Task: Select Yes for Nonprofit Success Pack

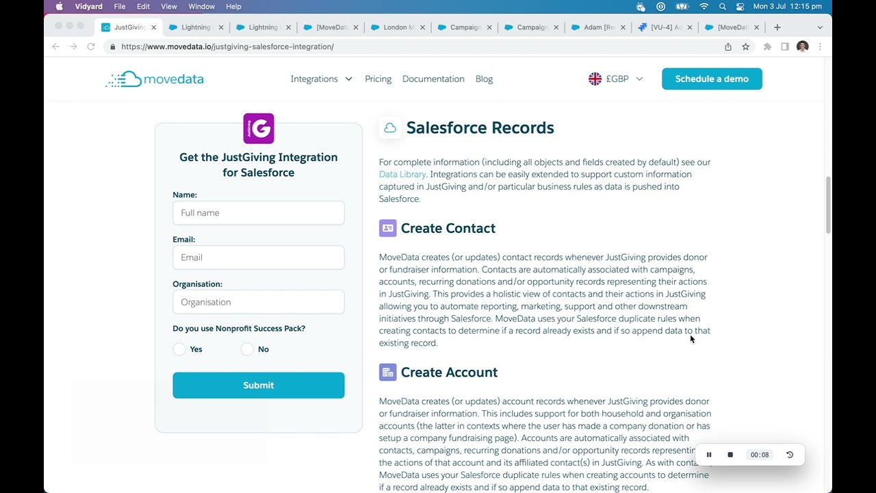Action: tap(179, 349)
